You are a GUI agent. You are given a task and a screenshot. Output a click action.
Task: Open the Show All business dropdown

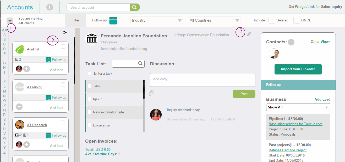pos(298,107)
